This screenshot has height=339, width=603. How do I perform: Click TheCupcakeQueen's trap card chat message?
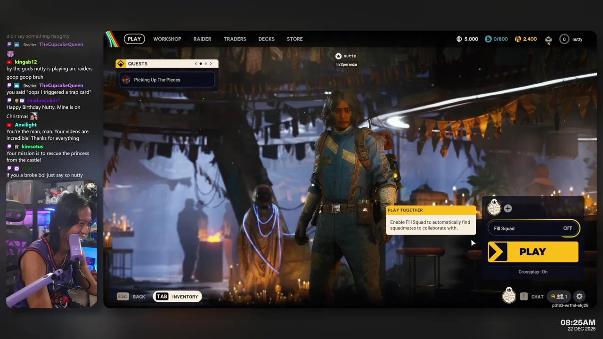(49, 92)
